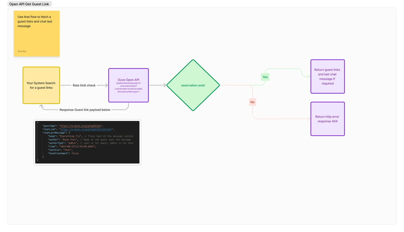Select the 'Return guest links and last chat message' box
This screenshot has height=232, width=404.
pos(327,77)
